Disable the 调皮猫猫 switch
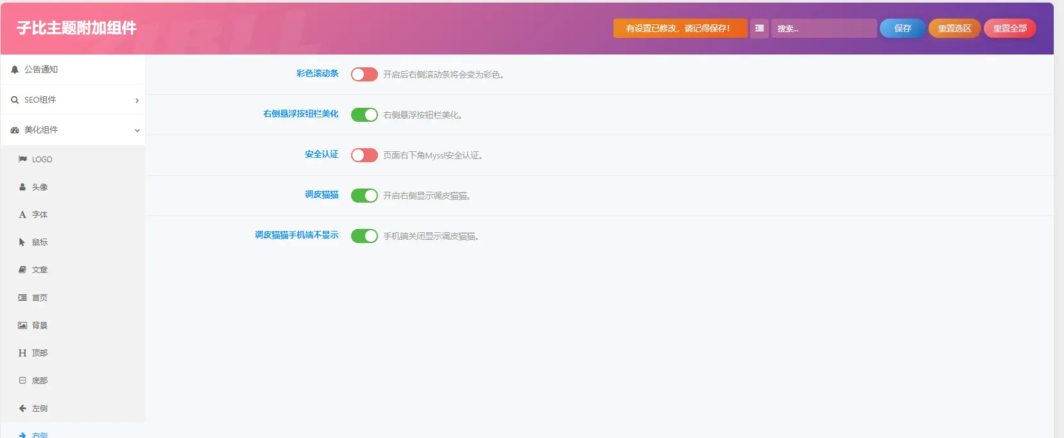 (365, 196)
